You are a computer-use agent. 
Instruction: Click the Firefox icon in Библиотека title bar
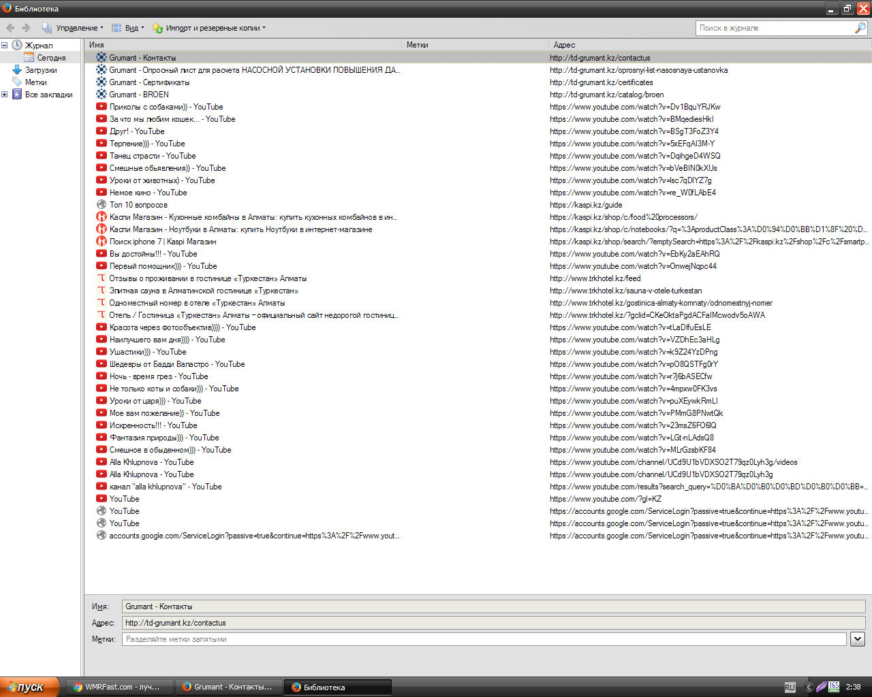point(7,8)
